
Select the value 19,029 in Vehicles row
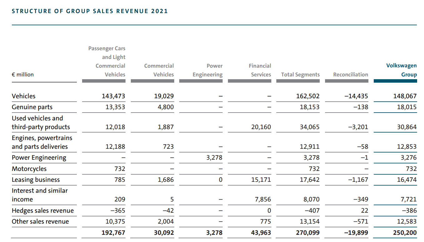pyautogui.click(x=163, y=96)
